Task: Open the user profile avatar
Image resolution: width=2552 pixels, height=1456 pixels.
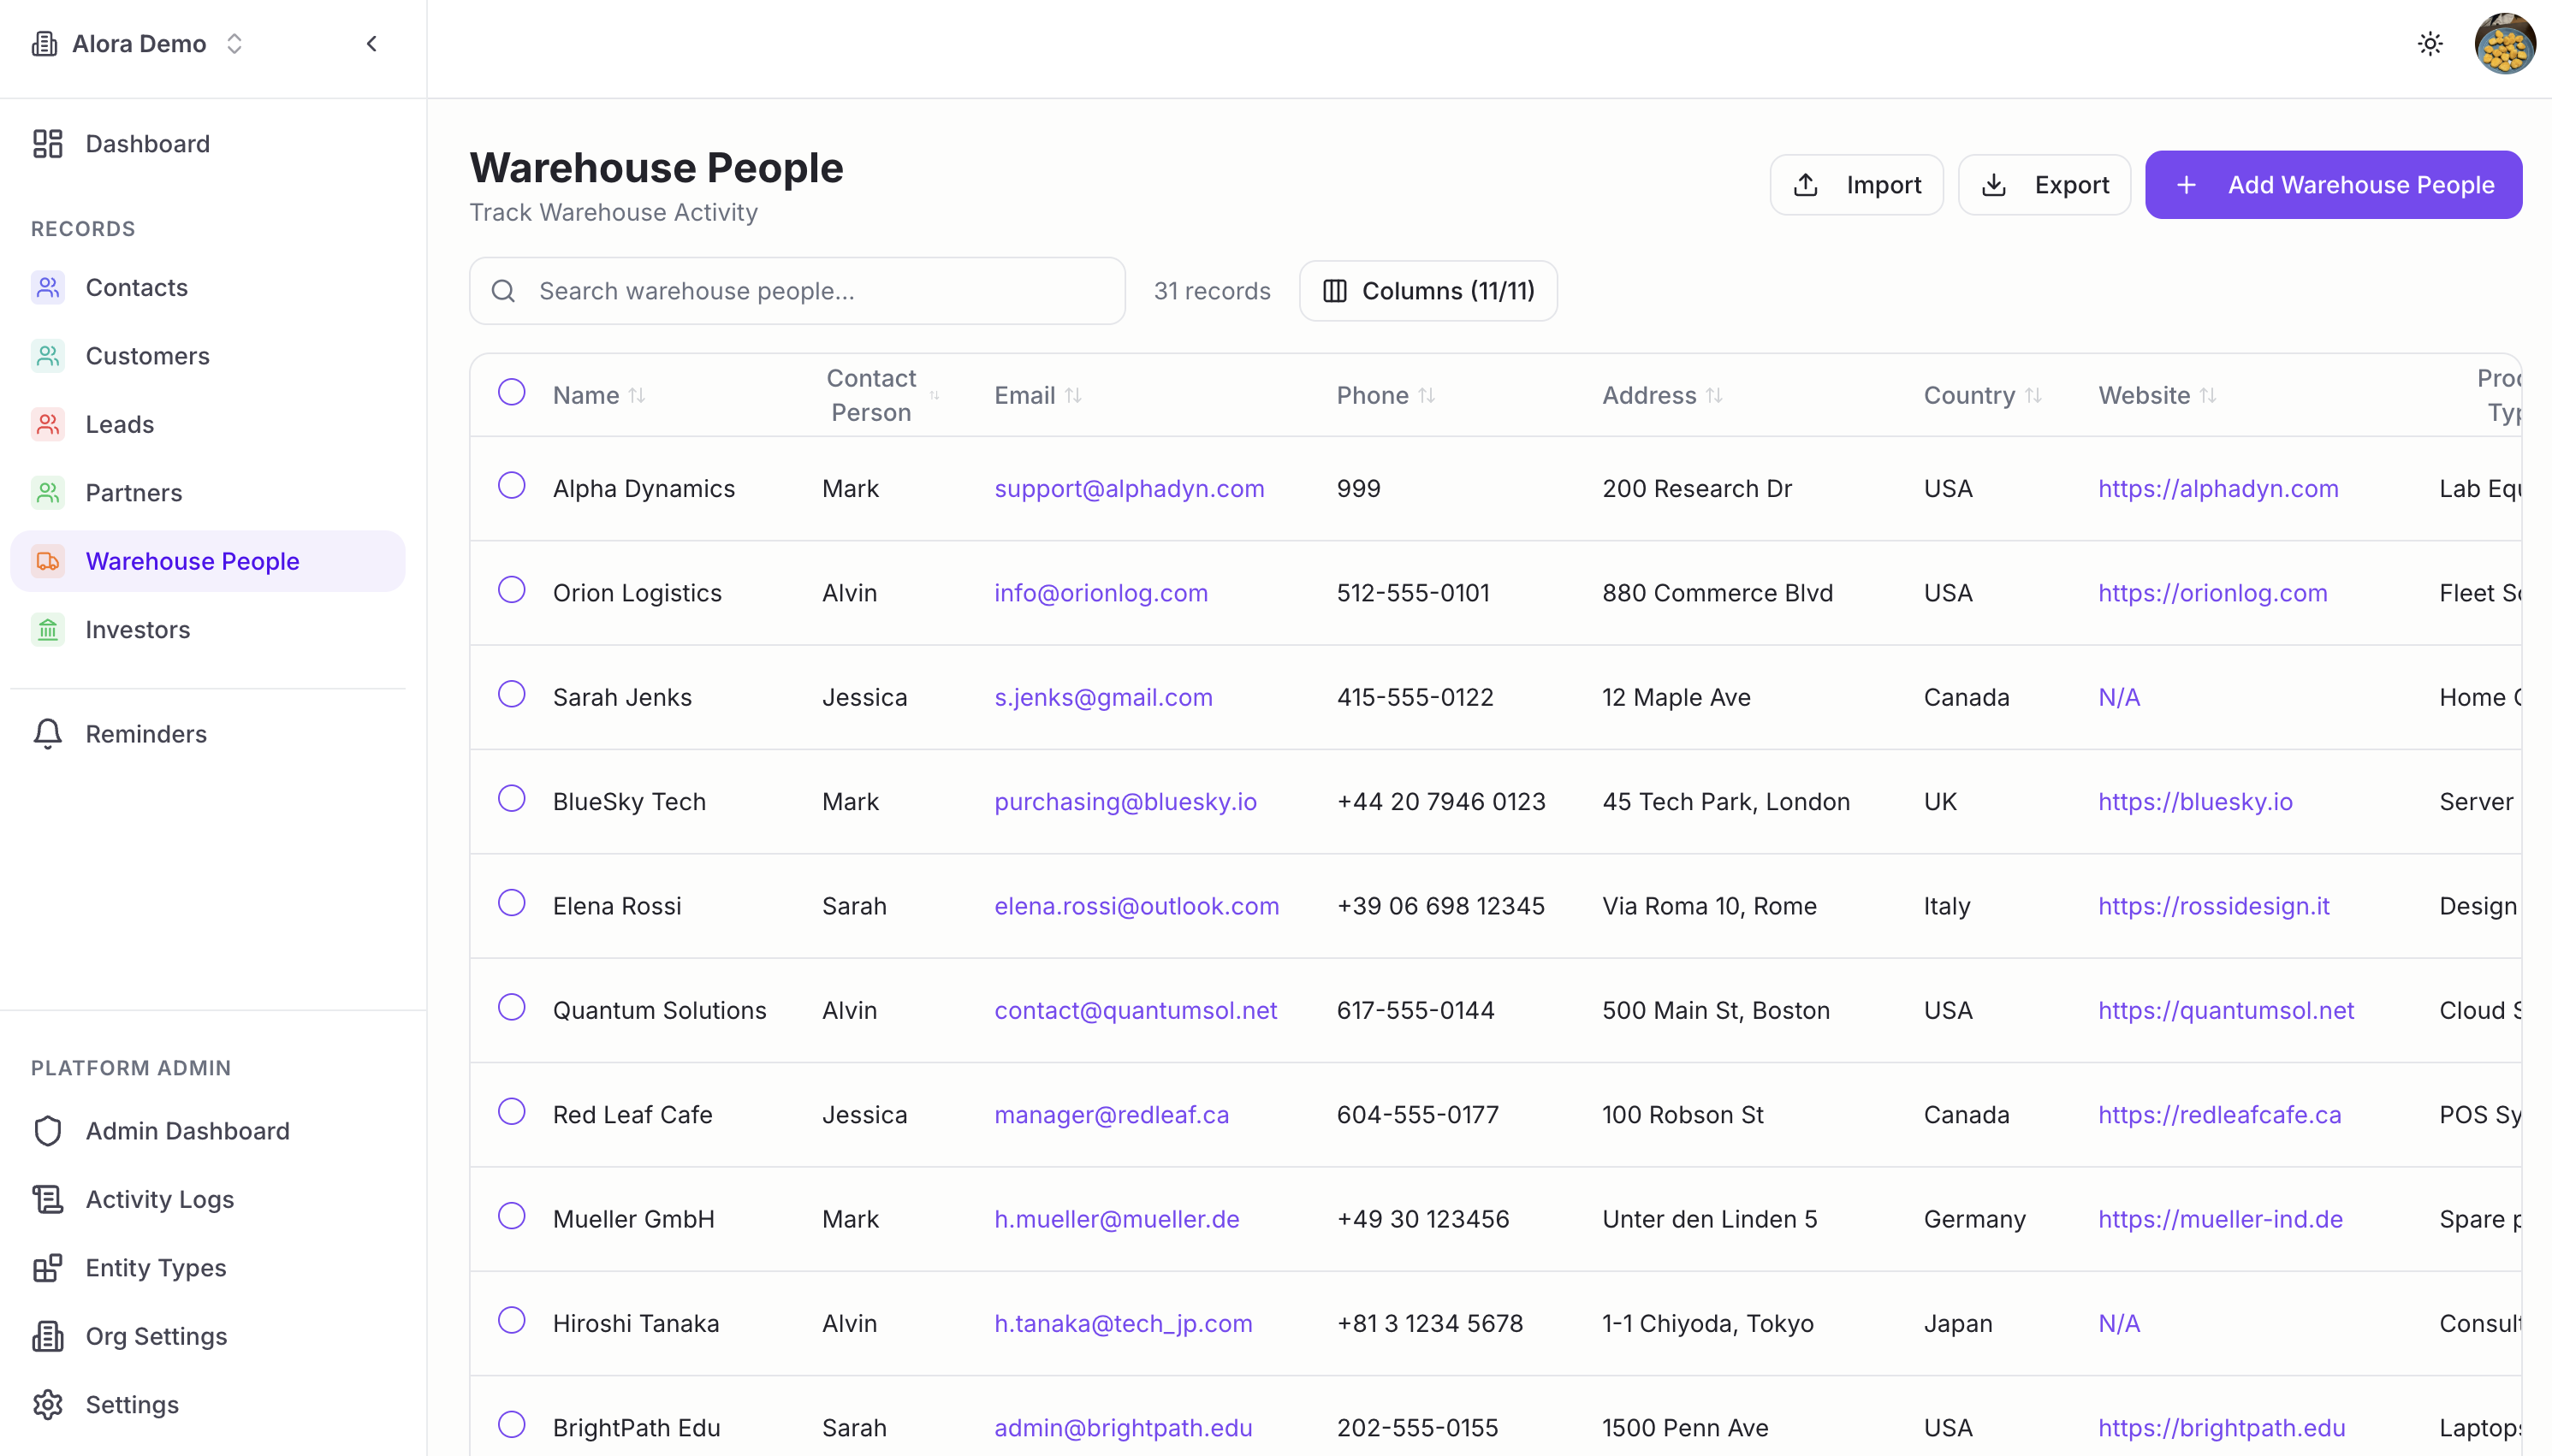Action: (2504, 44)
